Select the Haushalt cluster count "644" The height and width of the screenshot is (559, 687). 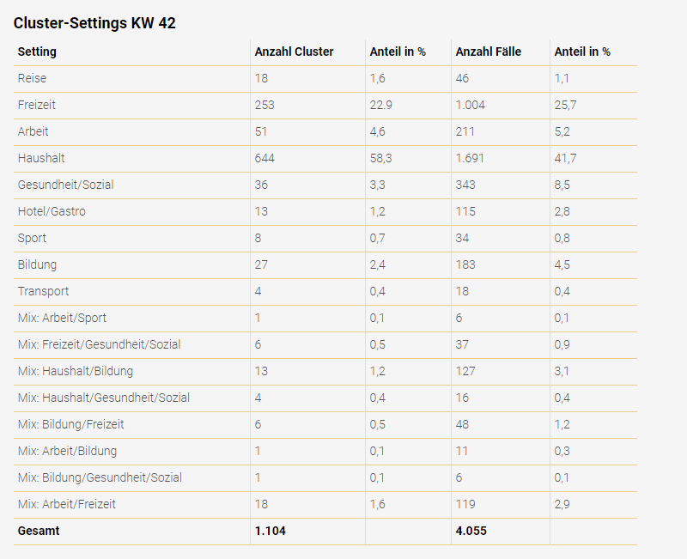pos(264,158)
